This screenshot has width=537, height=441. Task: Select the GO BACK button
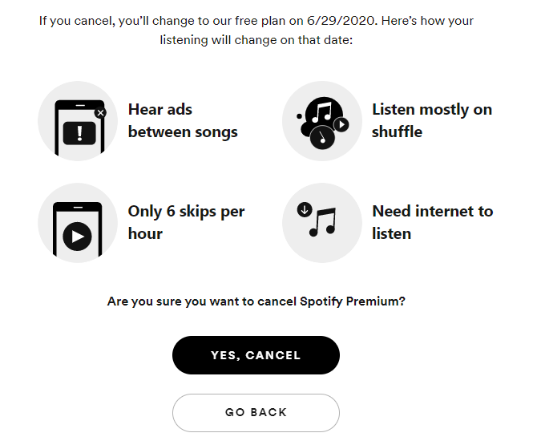256,413
